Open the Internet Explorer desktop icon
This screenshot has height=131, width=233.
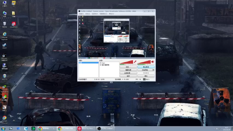pos(4,36)
